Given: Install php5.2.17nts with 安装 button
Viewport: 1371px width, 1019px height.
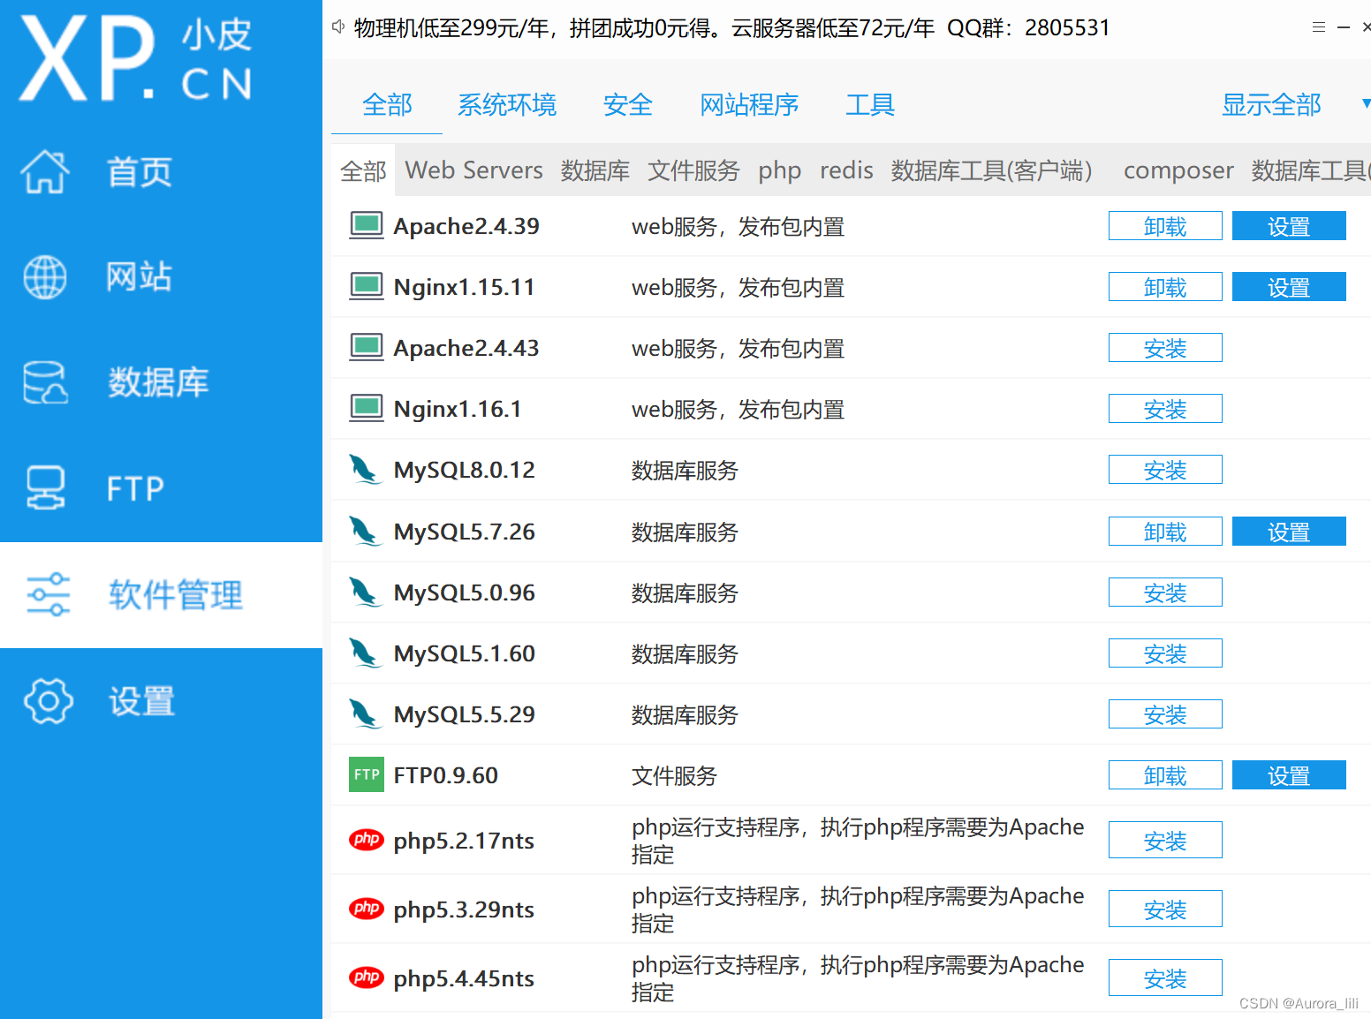Looking at the screenshot, I should [x=1165, y=840].
